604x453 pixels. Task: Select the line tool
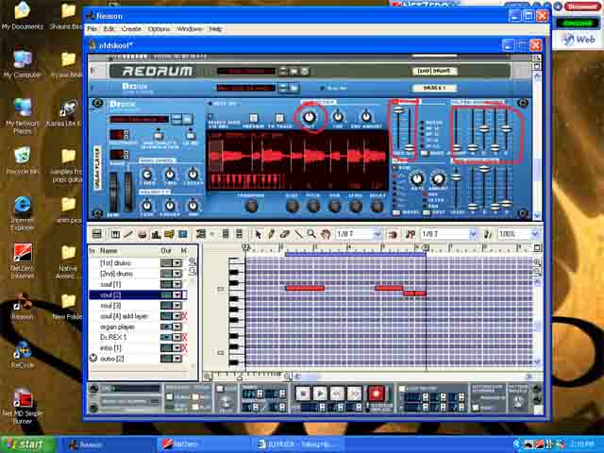tap(298, 234)
